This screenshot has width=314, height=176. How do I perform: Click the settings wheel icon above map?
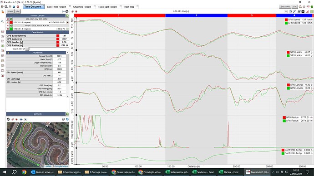click(x=8, y=119)
